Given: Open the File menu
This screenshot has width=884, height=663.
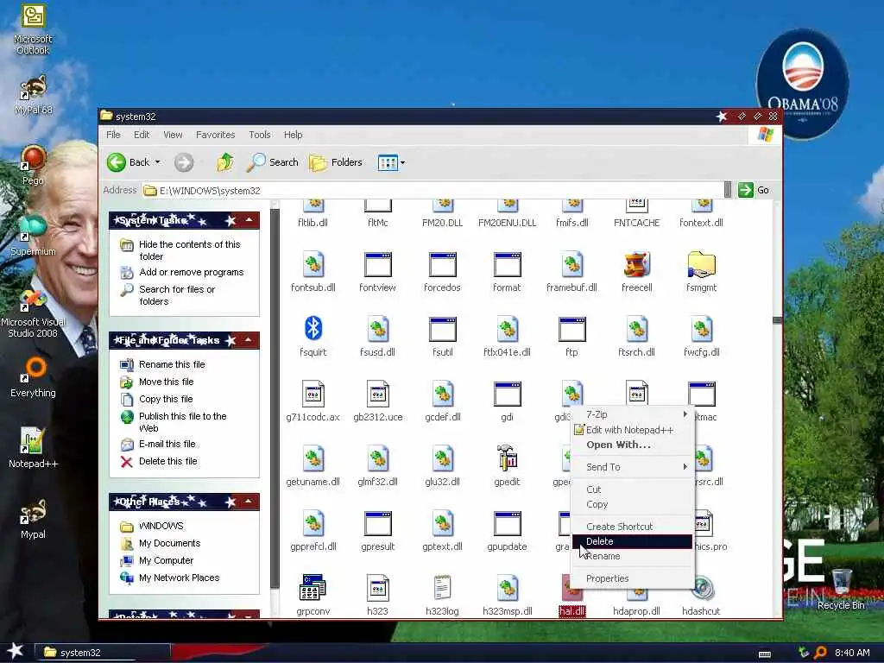Looking at the screenshot, I should tap(113, 135).
